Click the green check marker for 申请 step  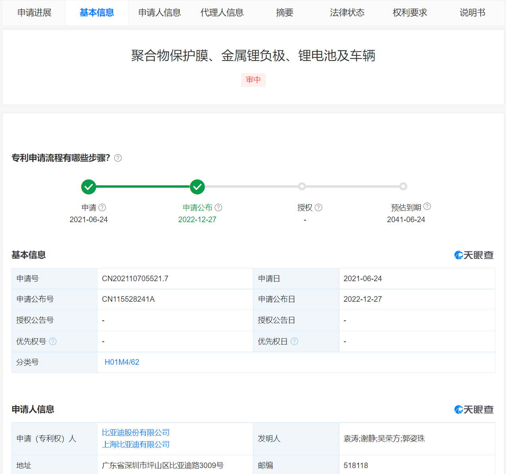click(88, 187)
